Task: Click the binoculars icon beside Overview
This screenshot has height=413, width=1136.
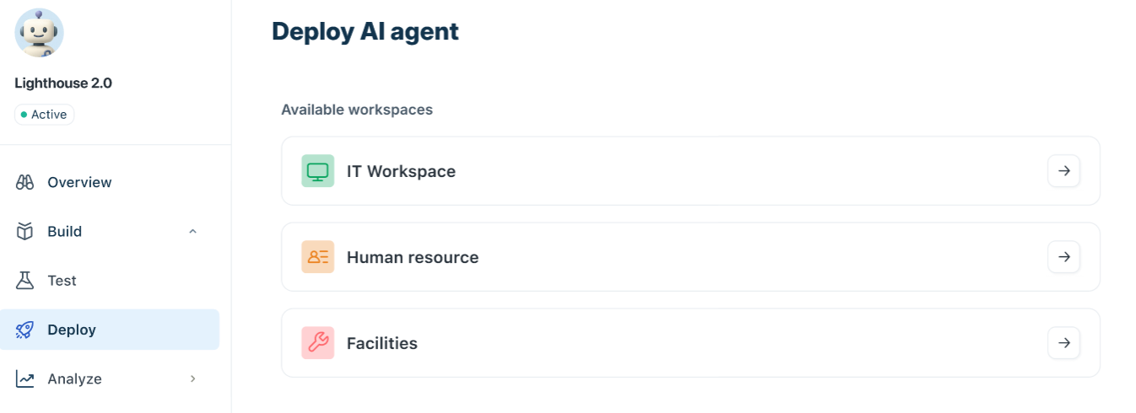Action: point(25,182)
